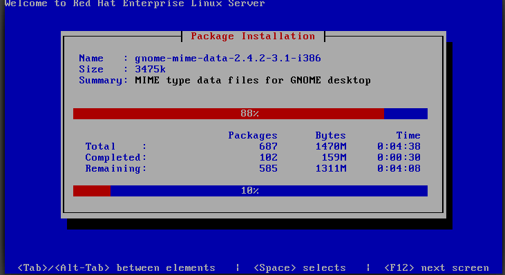Screen dimensions: 505x275
Task: Click the Time column header
Action: [x=408, y=135]
